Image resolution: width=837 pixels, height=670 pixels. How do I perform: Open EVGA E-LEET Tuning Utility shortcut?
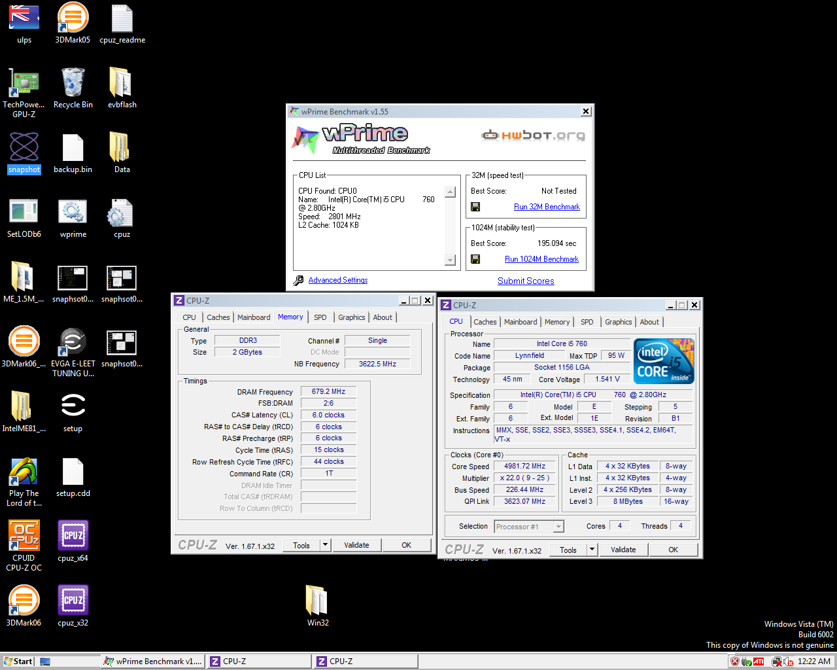click(73, 352)
